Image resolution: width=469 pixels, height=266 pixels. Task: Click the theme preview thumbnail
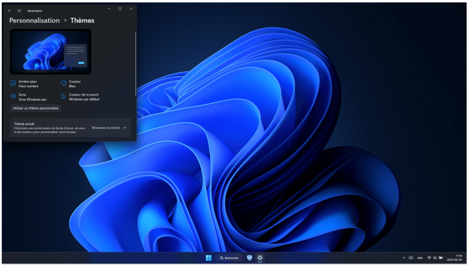[50, 52]
